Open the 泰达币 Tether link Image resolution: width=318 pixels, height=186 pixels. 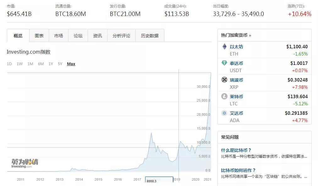click(236, 63)
